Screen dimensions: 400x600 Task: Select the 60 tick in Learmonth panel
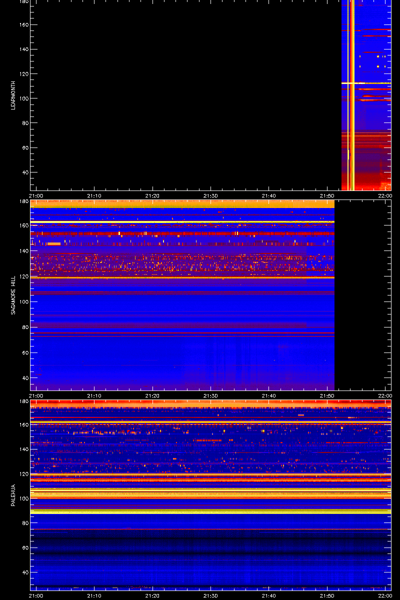coord(26,148)
